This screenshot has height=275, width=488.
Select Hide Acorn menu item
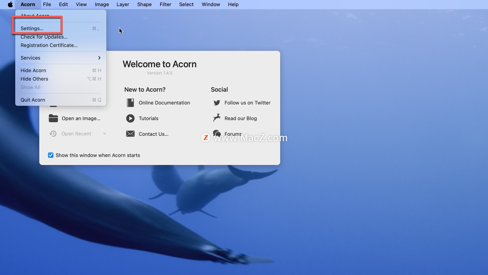[61, 70]
